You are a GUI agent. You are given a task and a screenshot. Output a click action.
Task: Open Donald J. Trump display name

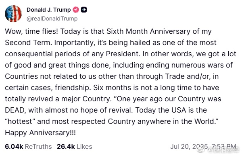coord(48,10)
